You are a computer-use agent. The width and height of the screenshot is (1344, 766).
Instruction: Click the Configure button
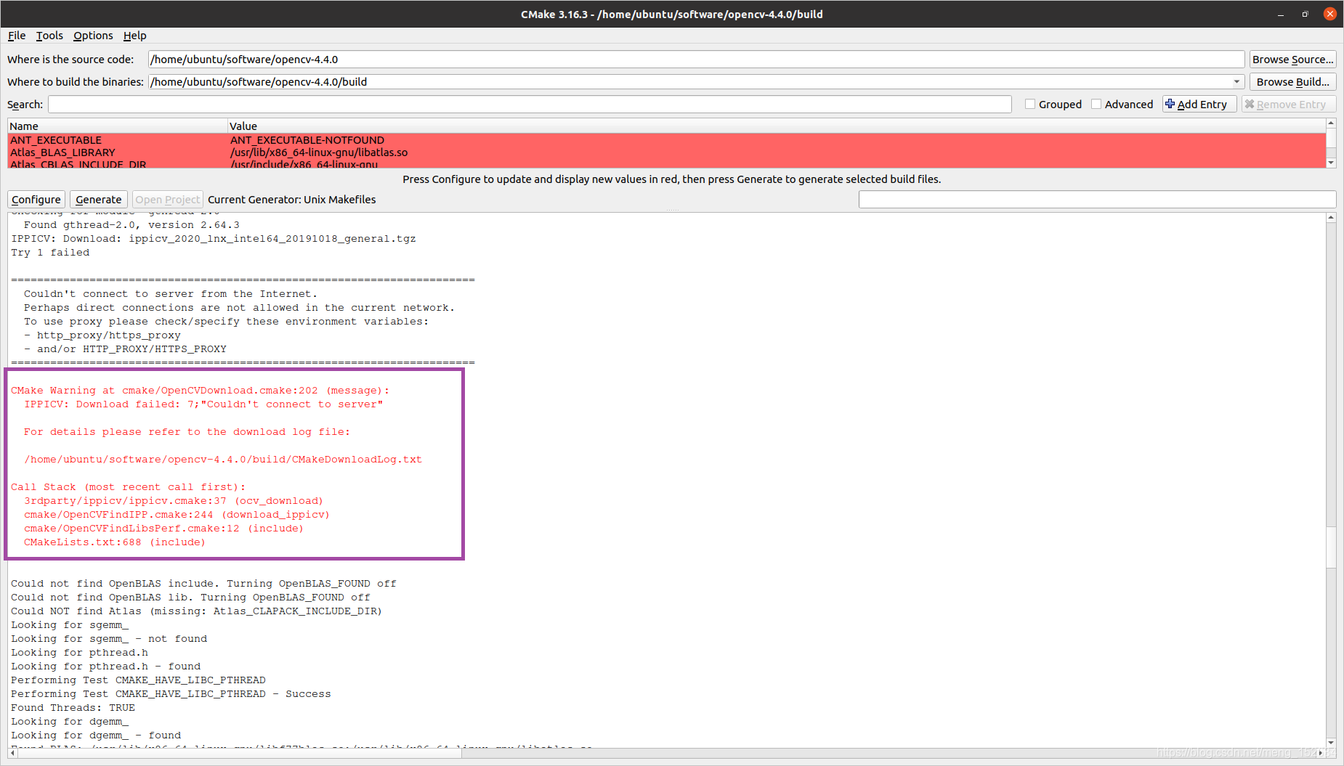[36, 200]
